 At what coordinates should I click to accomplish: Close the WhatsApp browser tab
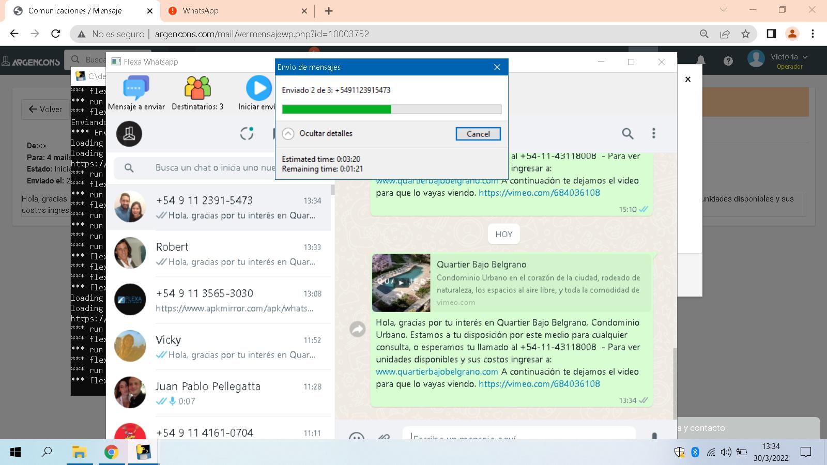[x=304, y=11]
